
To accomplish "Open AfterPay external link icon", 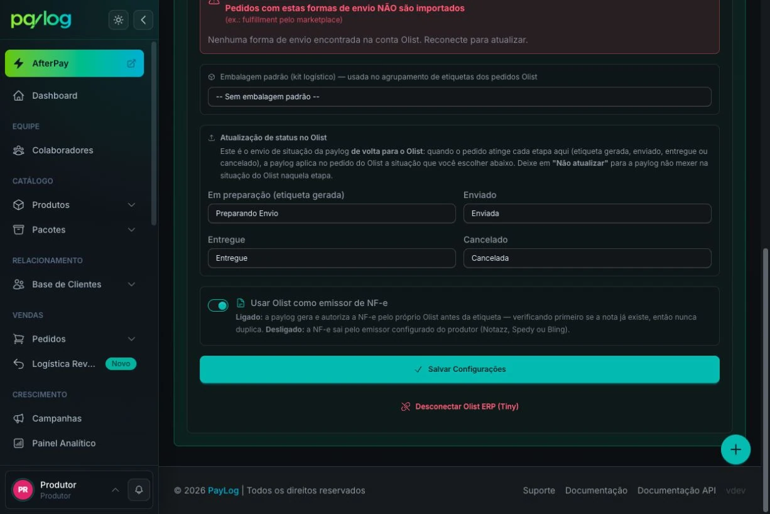I will pos(131,63).
